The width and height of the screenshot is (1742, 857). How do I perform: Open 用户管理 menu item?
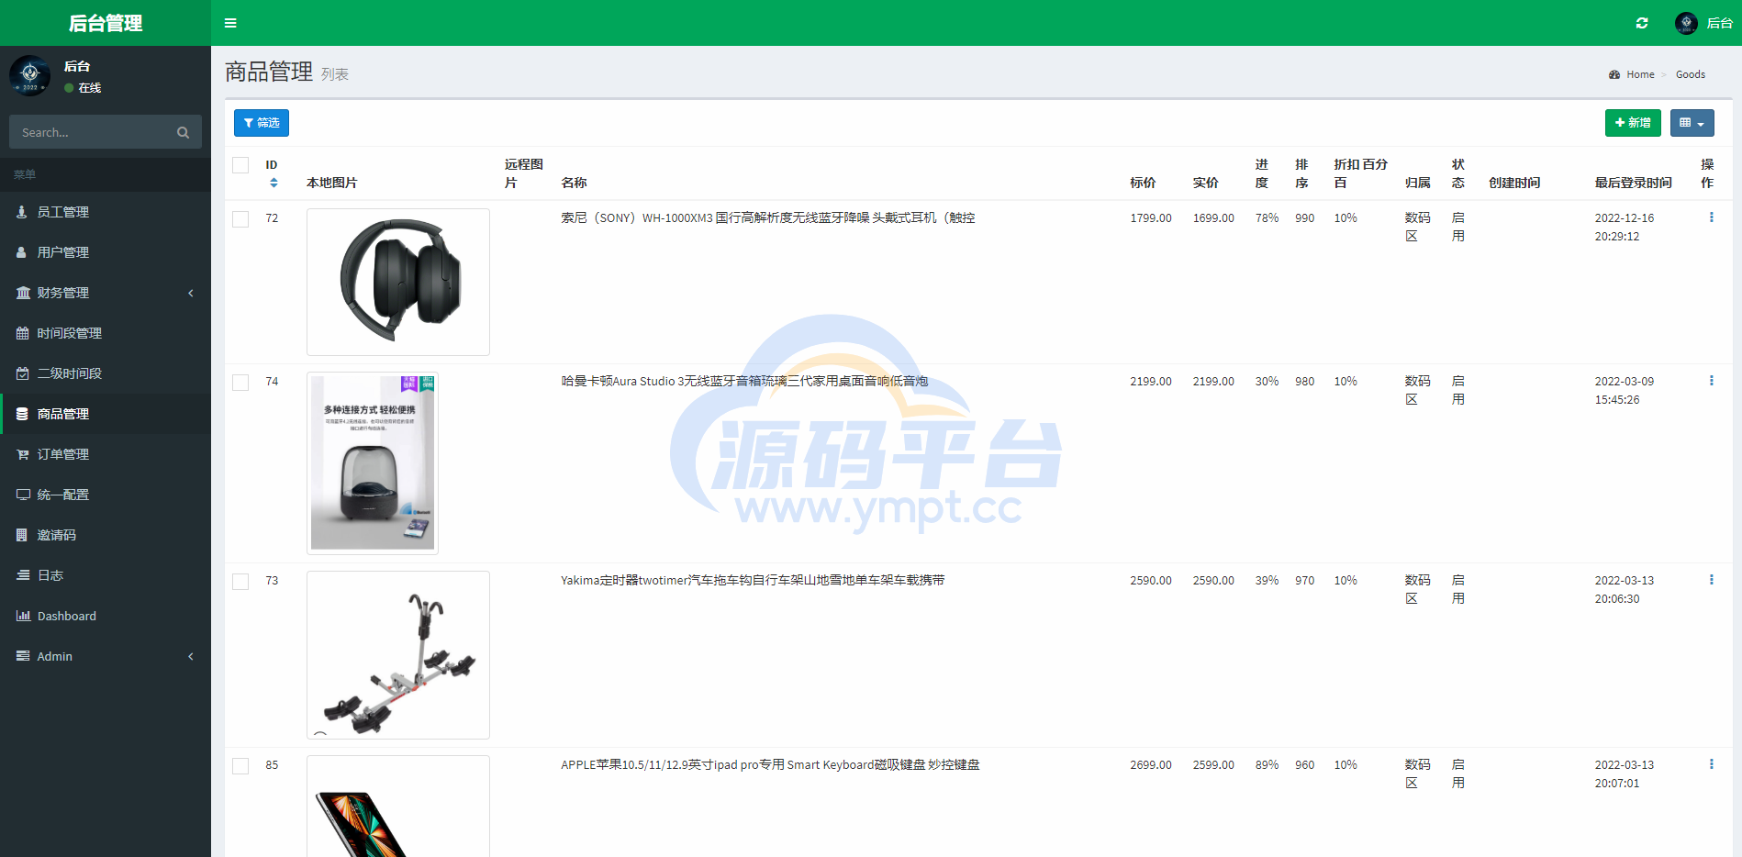pyautogui.click(x=106, y=252)
